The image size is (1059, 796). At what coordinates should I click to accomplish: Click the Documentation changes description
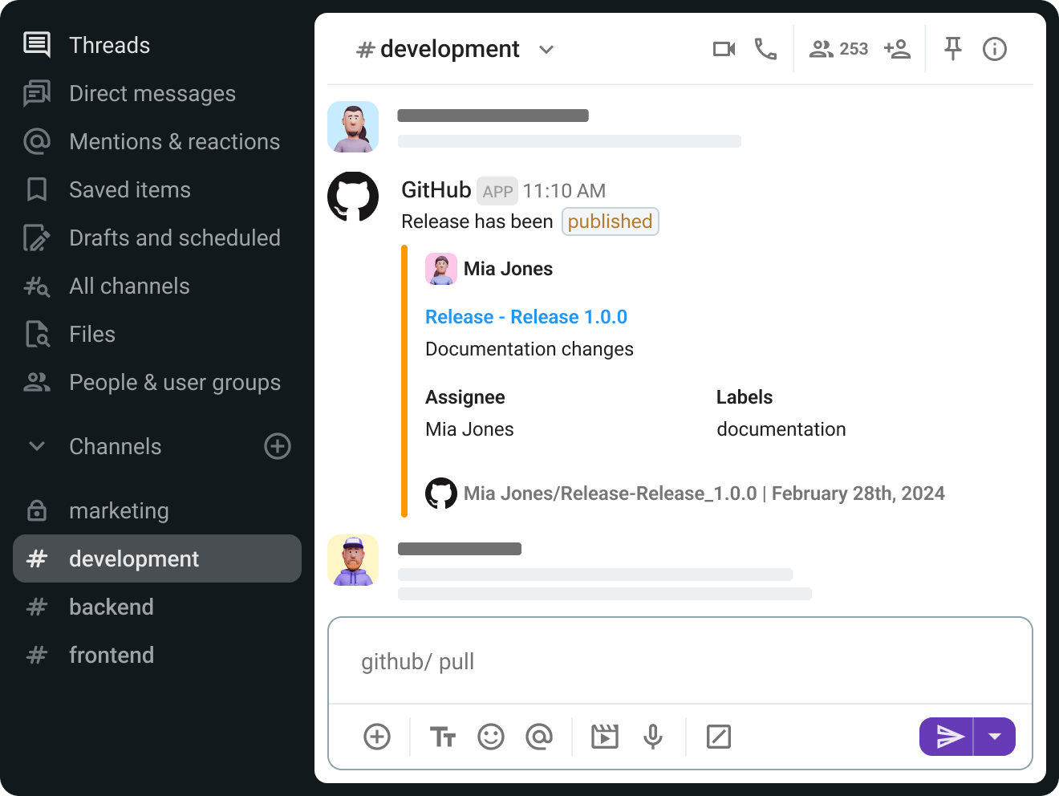click(x=529, y=349)
